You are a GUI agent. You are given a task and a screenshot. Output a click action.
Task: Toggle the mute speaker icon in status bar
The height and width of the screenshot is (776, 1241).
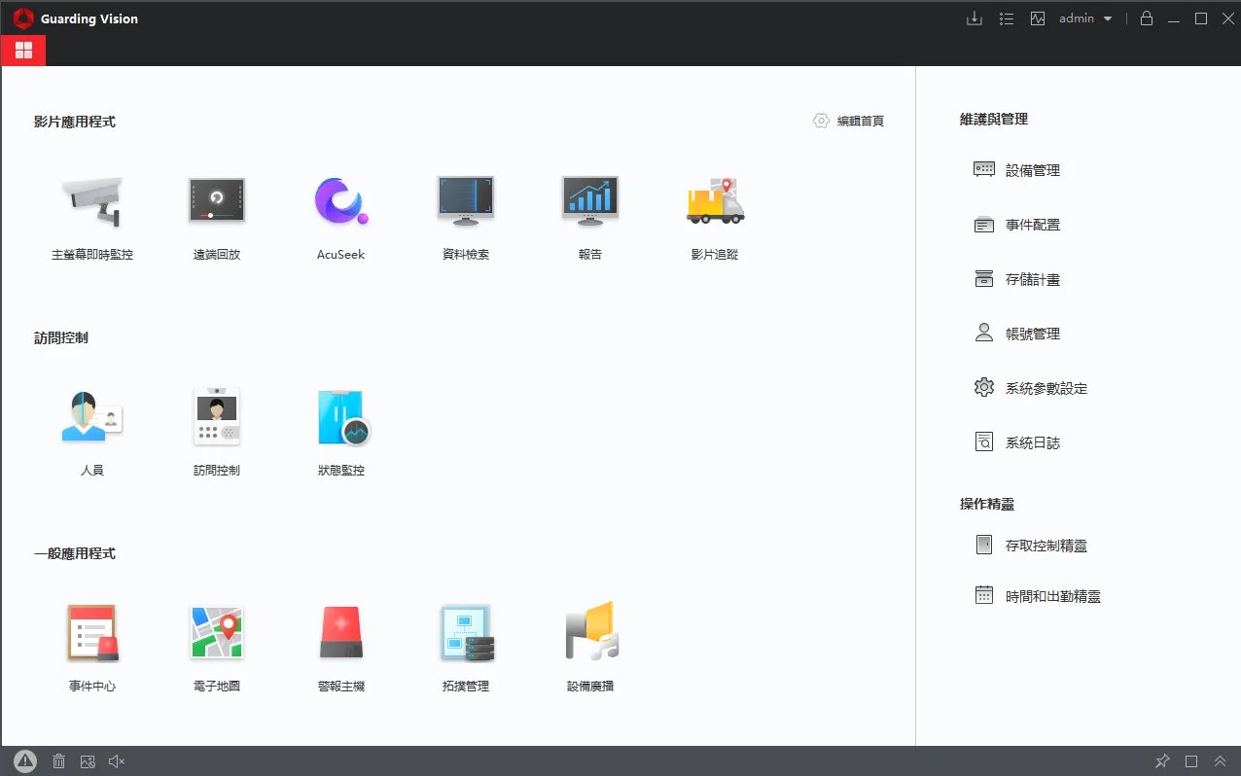pos(117,761)
